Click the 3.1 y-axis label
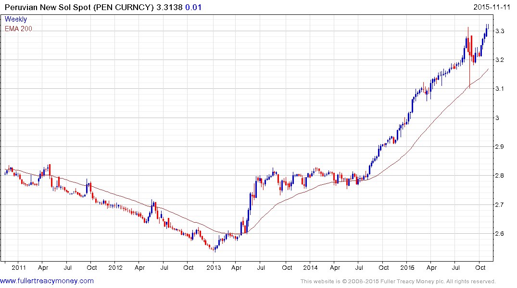Image resolution: width=517 pixels, height=288 pixels. point(500,88)
